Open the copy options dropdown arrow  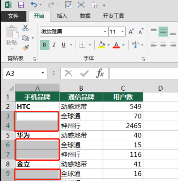click(x=33, y=38)
